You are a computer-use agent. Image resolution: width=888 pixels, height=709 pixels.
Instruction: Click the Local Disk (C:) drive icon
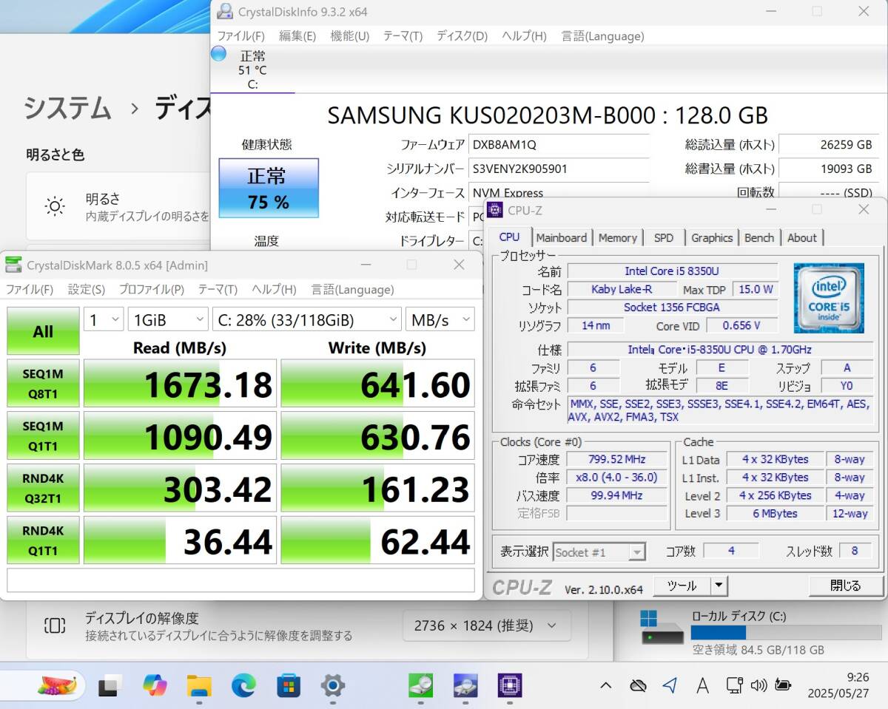tap(662, 627)
